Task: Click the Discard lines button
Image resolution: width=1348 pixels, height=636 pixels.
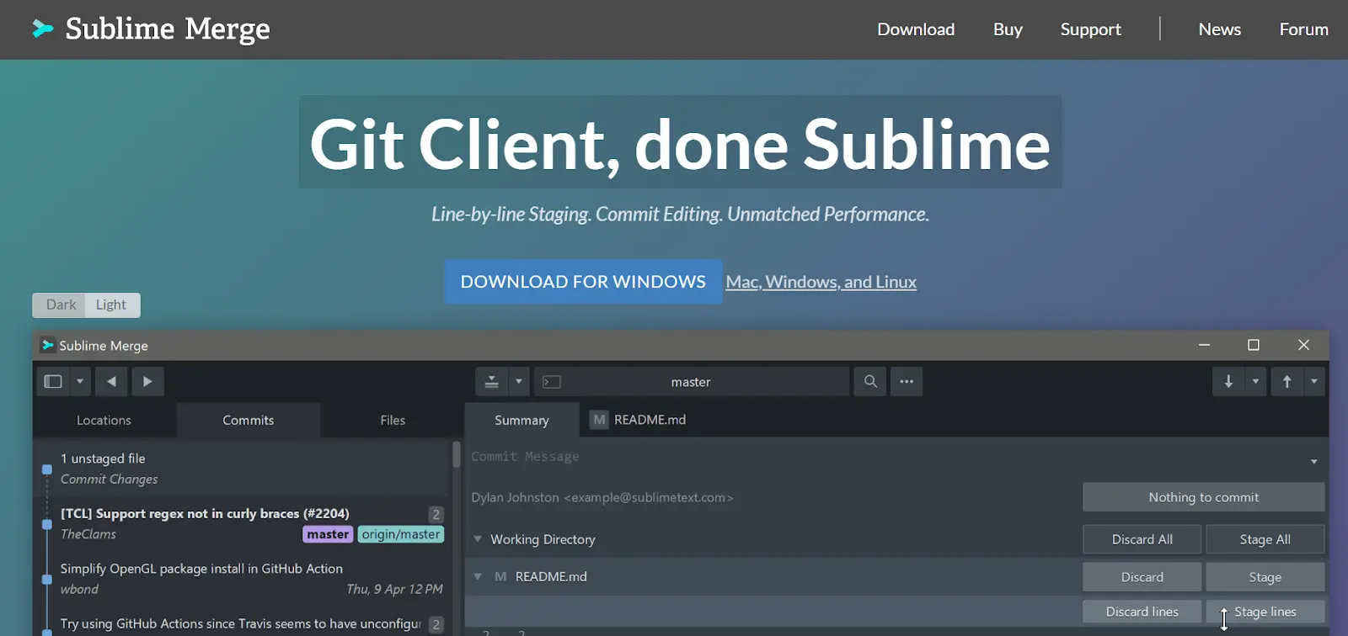Action: click(1142, 612)
